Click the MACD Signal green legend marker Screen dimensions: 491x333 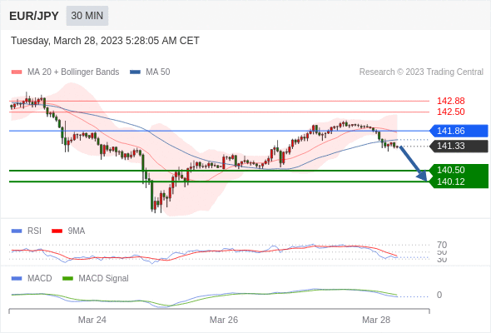point(68,278)
